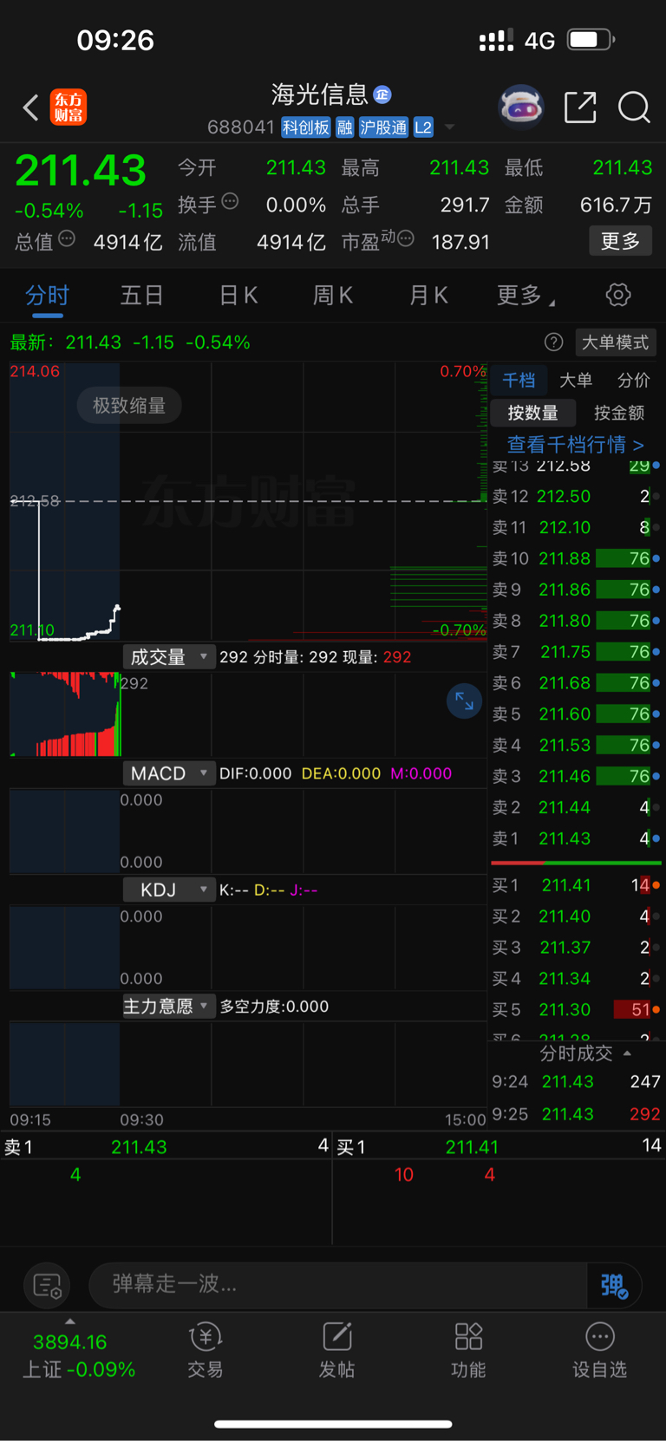Screen dimensions: 666x1441
Task: Select 卖10 211.88 order row
Action: [x=576, y=558]
